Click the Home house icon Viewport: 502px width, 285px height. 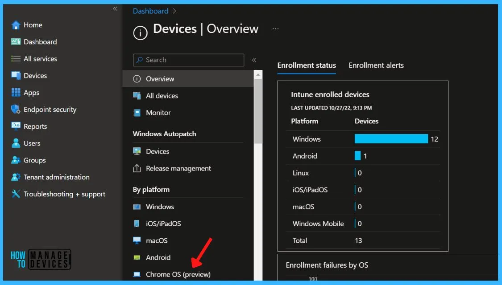(16, 25)
